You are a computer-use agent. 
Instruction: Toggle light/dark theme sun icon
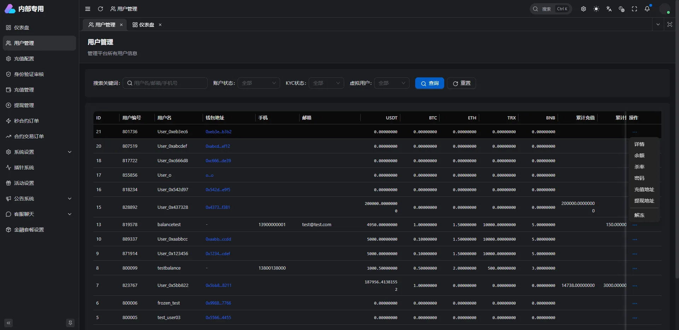tap(596, 9)
